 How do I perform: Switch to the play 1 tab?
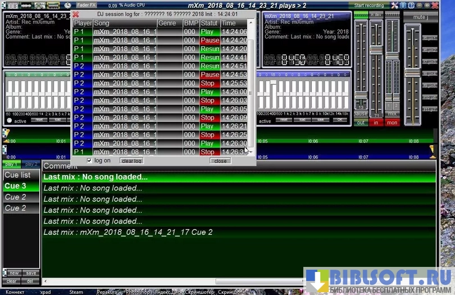click(11, 164)
